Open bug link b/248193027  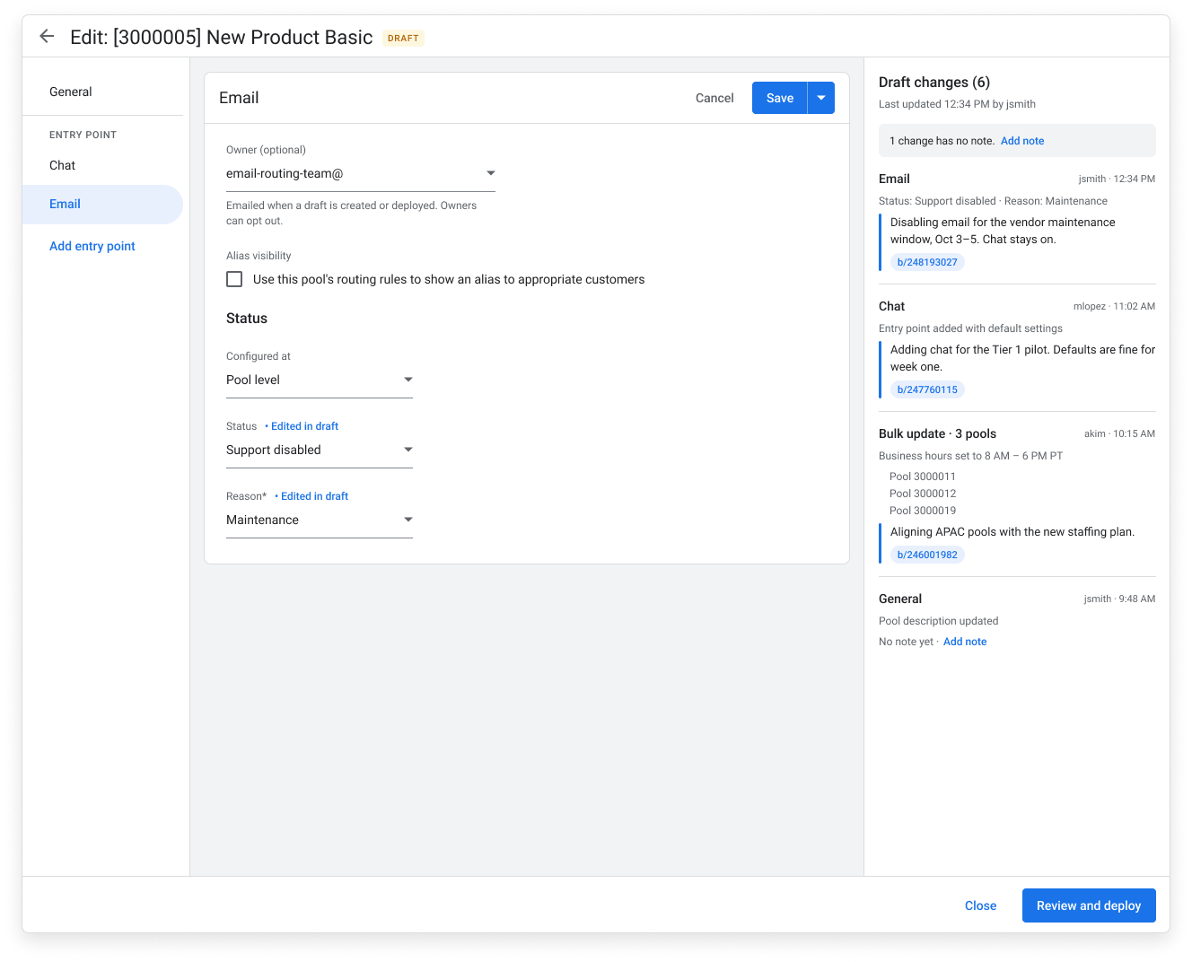(x=927, y=262)
